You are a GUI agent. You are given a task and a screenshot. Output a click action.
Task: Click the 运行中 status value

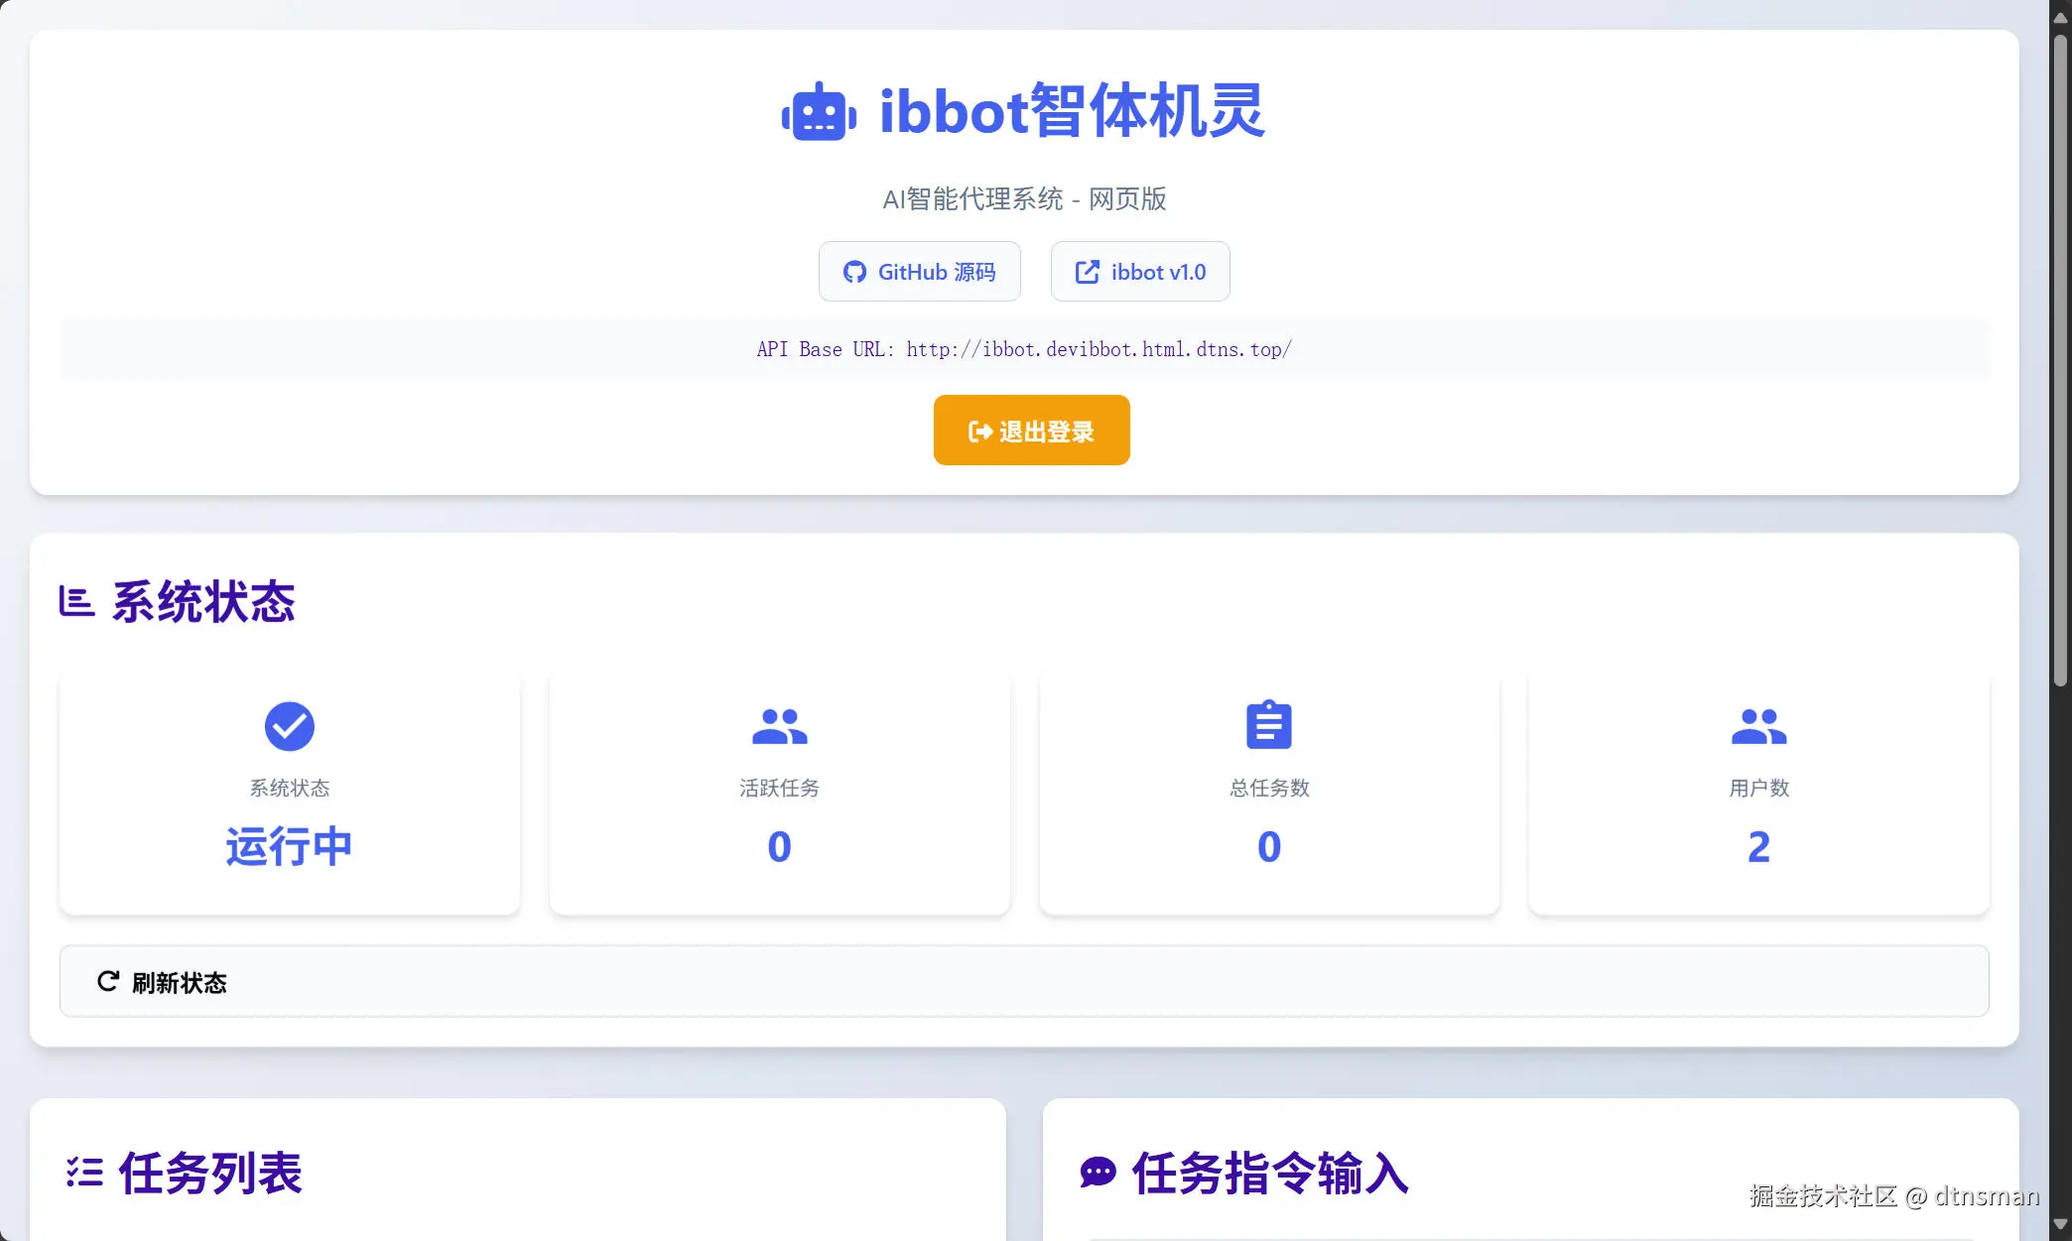289,846
